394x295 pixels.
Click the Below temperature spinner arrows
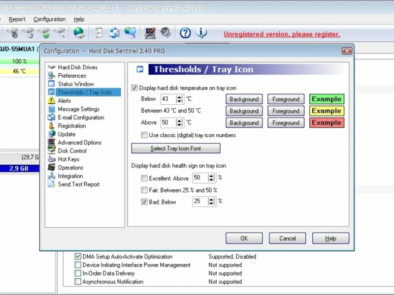point(179,99)
